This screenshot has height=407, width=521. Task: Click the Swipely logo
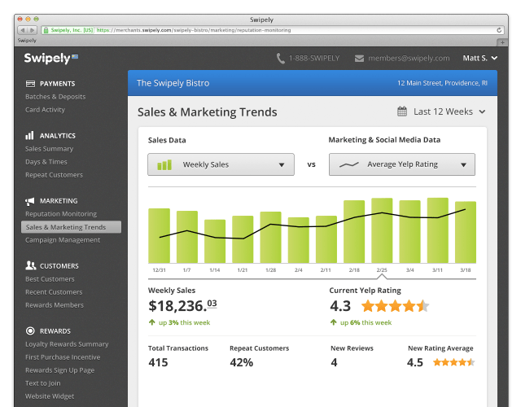click(46, 58)
